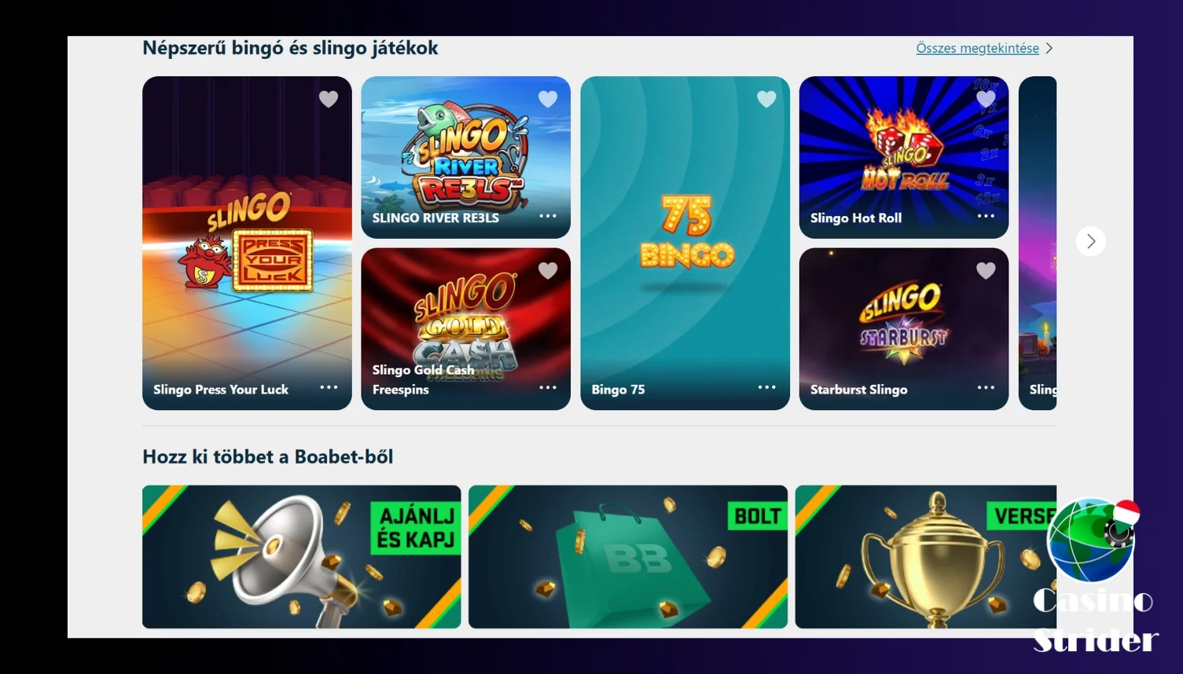Image resolution: width=1183 pixels, height=674 pixels.
Task: Click the Összes megtekintése link
Action: tap(977, 48)
